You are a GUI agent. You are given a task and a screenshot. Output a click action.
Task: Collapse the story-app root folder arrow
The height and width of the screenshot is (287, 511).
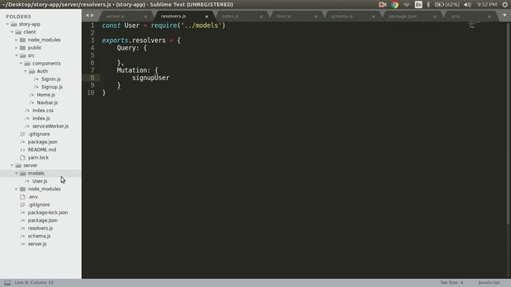coord(7,24)
